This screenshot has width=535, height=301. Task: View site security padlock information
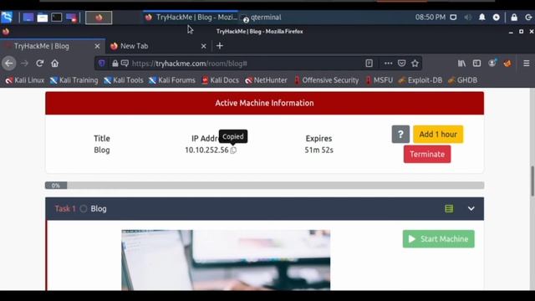[115, 64]
